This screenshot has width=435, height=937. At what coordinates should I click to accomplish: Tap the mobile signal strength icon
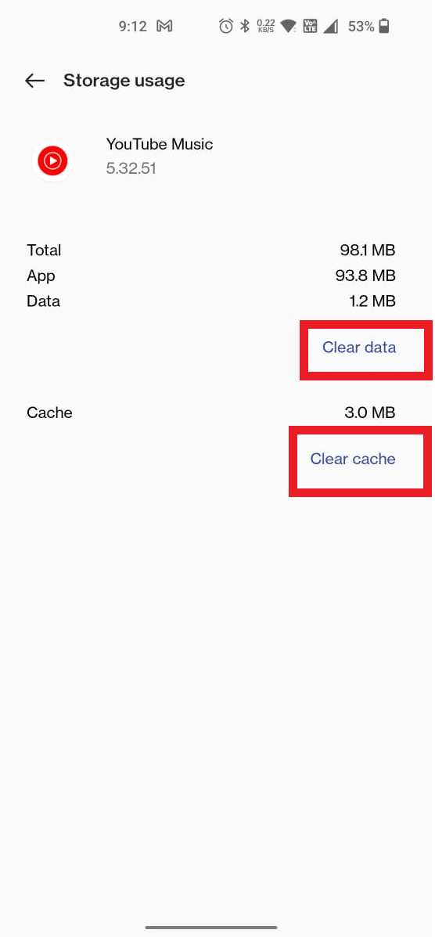[x=330, y=27]
